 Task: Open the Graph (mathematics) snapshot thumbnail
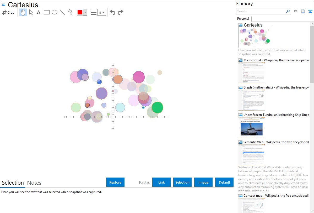click(252, 100)
